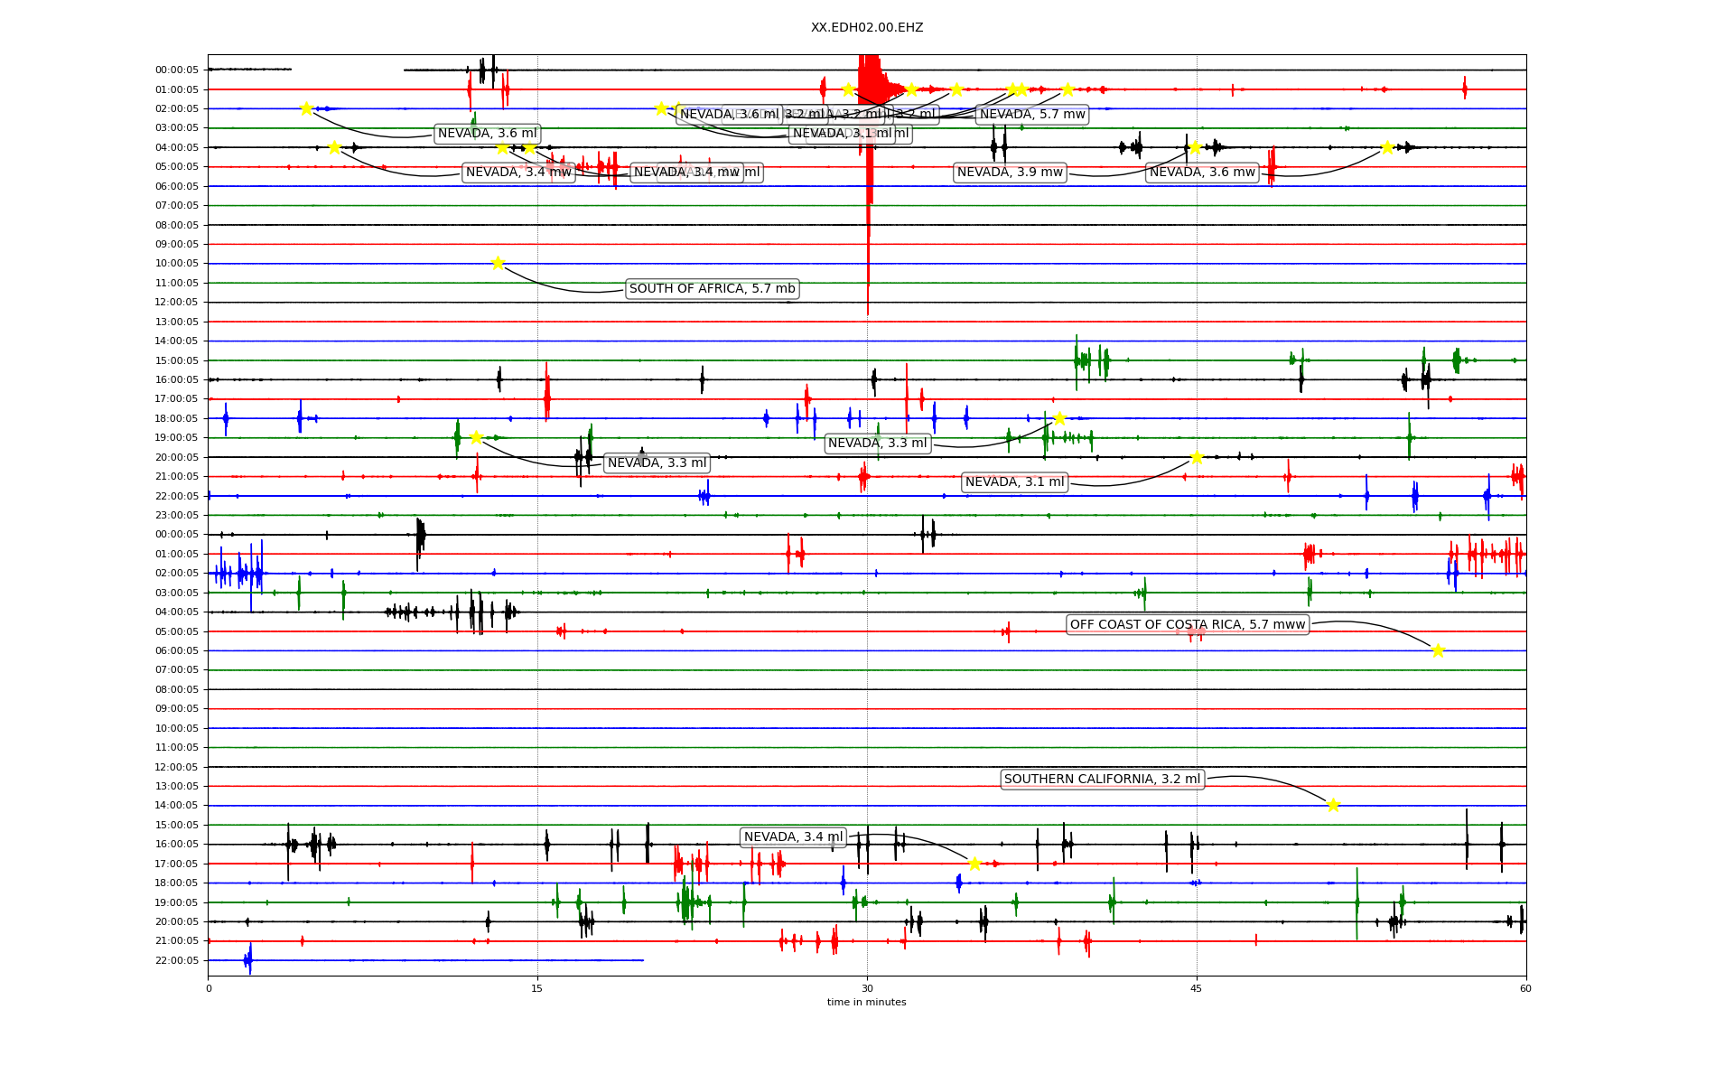1734x1084 pixels.
Task: Click the star marking South of Africa earthquake
Action: (x=498, y=263)
